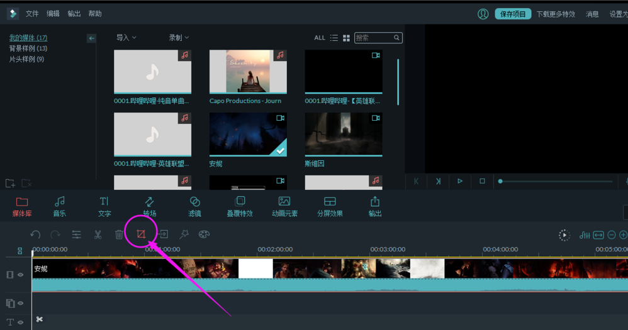The height and width of the screenshot is (330, 628).
Task: Collapse the media sidebar with arrow button
Action: (x=92, y=38)
